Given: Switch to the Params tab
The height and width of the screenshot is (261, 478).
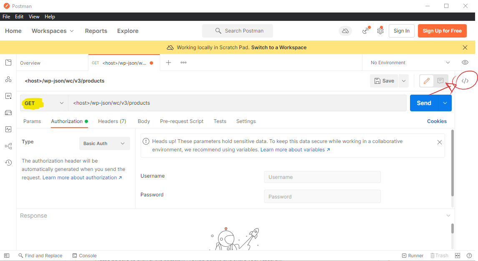Looking at the screenshot, I should coord(32,121).
